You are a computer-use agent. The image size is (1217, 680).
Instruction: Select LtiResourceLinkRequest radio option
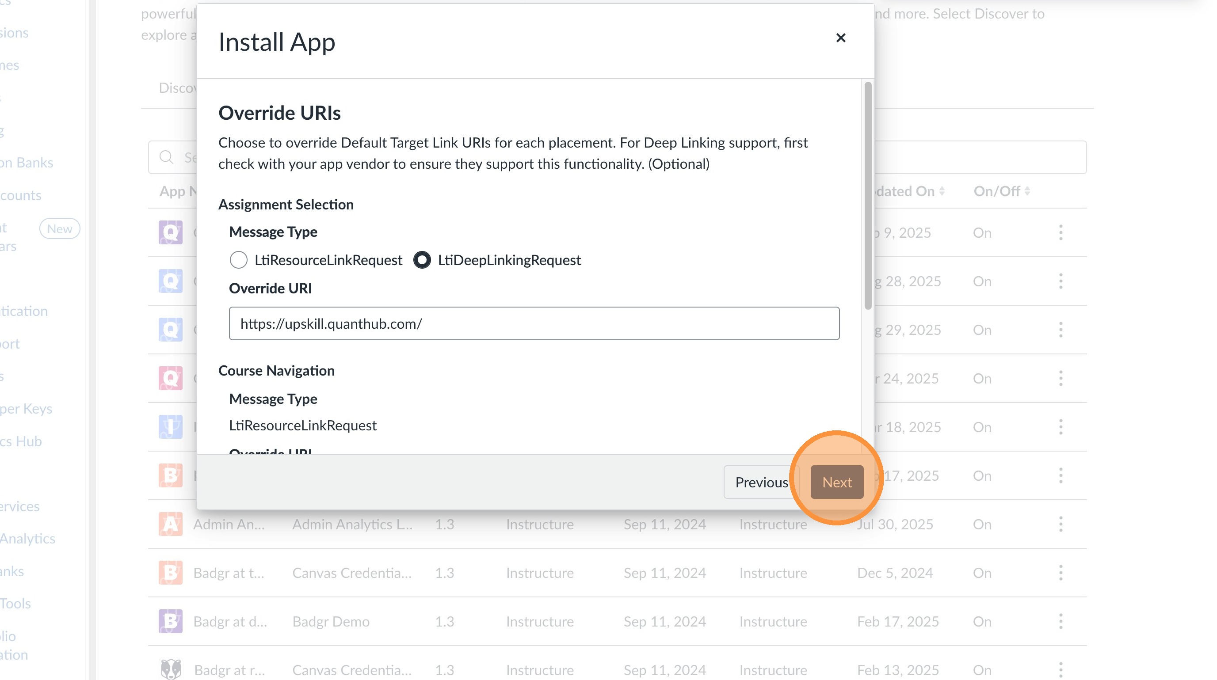tap(239, 260)
